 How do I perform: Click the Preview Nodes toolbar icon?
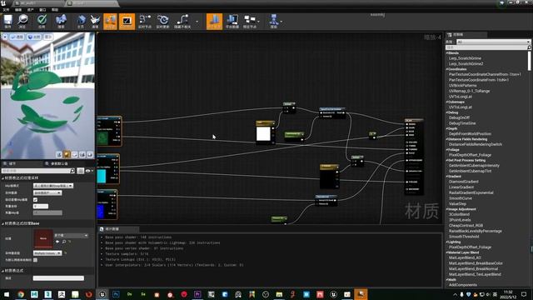pyautogui.click(x=250, y=22)
